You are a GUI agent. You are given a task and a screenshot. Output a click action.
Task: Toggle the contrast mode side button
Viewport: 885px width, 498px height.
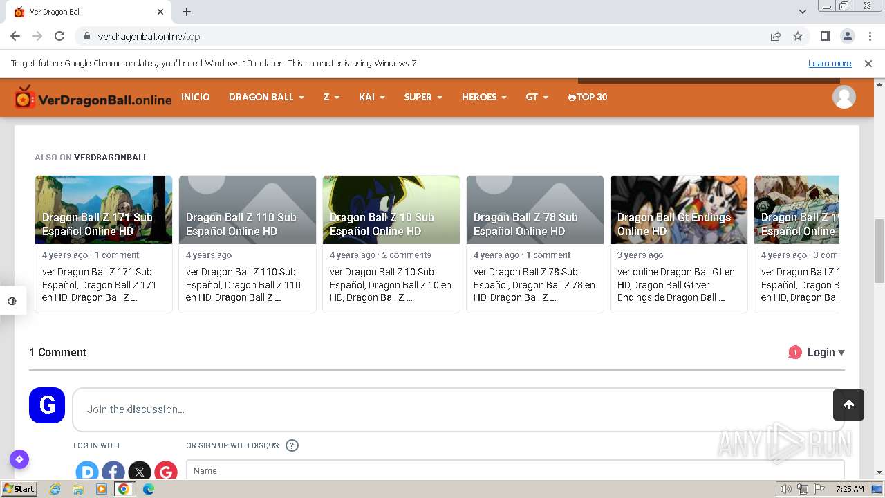[x=12, y=301]
